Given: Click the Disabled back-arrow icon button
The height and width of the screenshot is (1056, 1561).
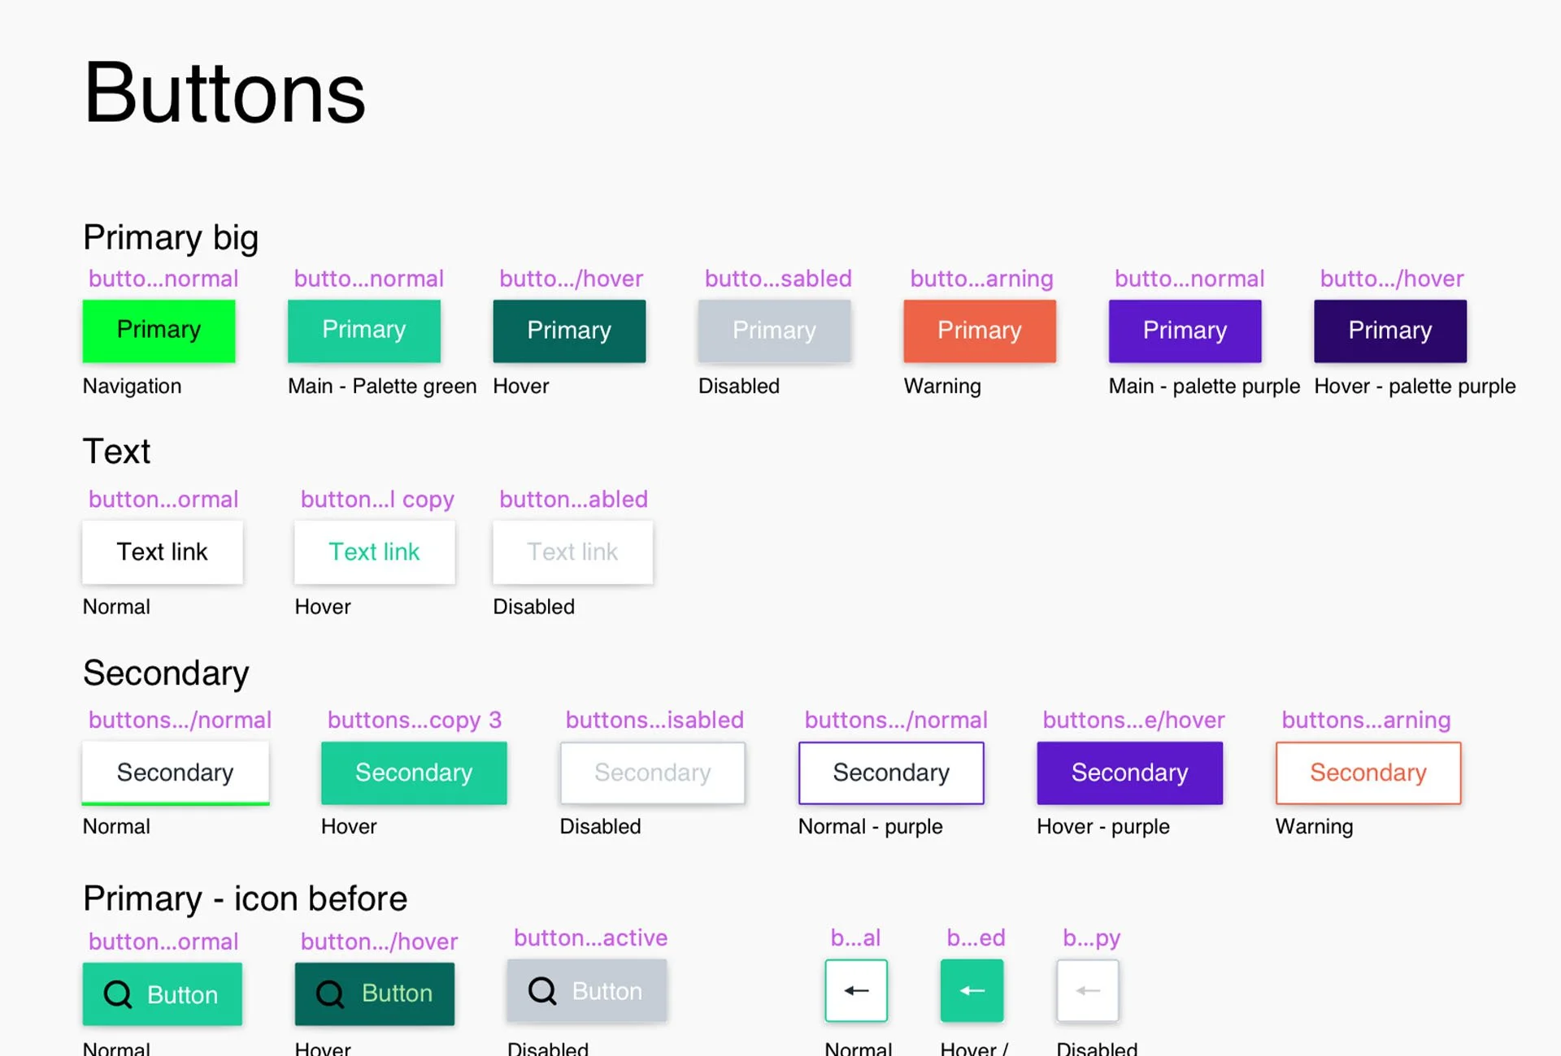Looking at the screenshot, I should (x=1088, y=990).
